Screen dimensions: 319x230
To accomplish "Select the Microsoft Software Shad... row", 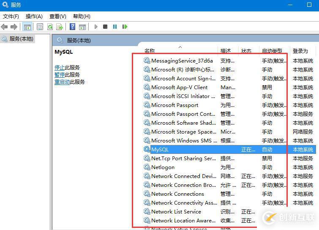I will point(229,123).
